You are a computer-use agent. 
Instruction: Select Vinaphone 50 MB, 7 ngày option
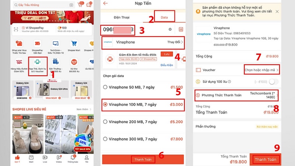[143, 87]
